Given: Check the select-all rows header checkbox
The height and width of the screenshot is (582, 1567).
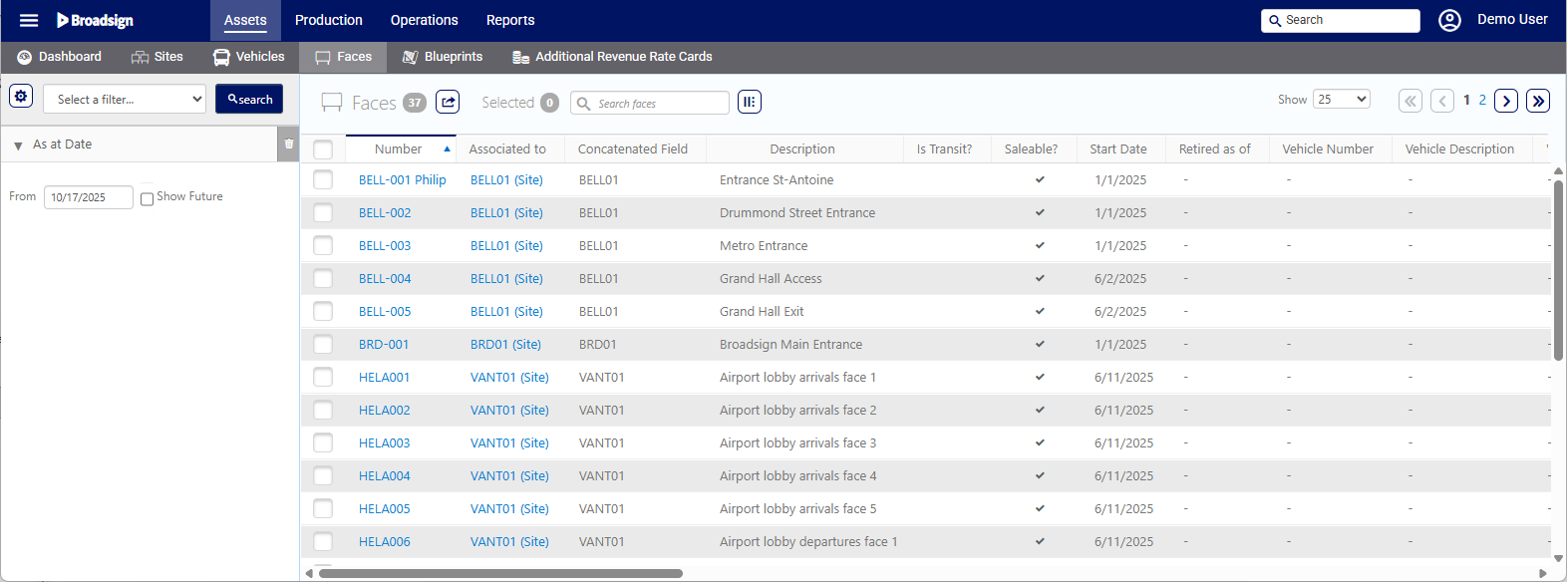Looking at the screenshot, I should click(x=323, y=149).
